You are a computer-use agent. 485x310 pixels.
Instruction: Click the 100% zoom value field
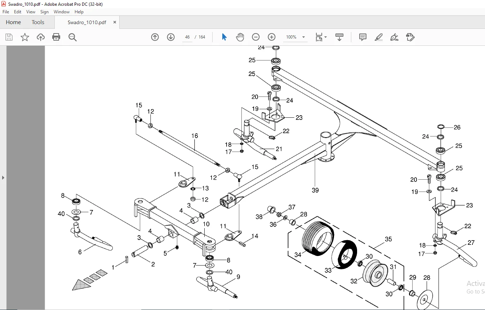(291, 37)
